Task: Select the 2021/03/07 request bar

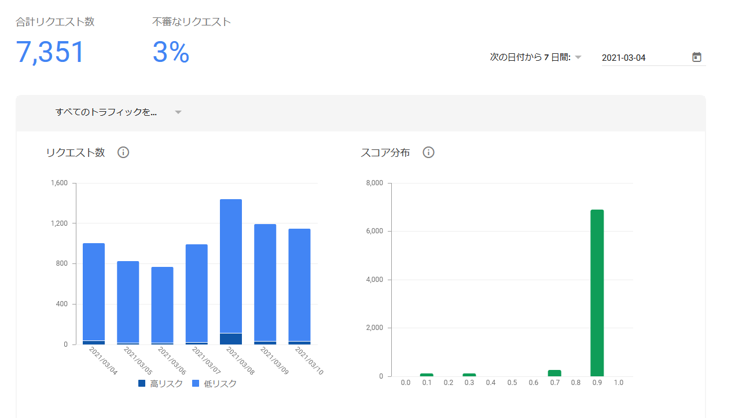Action: tap(197, 294)
